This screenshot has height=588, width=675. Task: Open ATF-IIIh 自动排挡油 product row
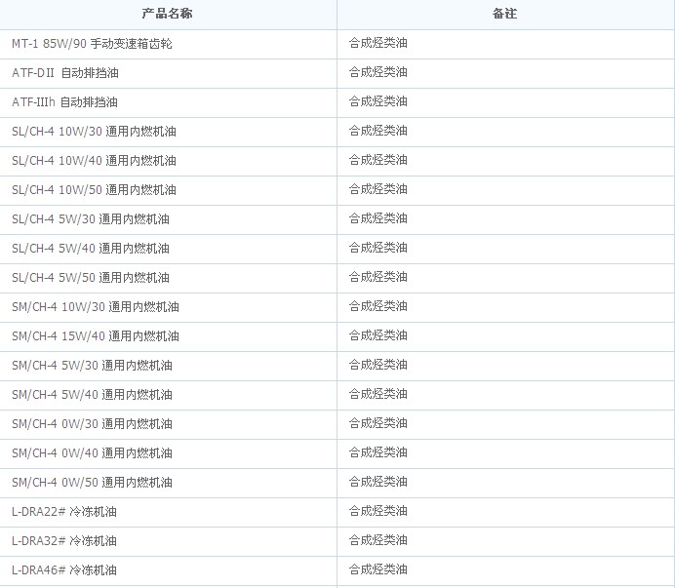pos(64,102)
